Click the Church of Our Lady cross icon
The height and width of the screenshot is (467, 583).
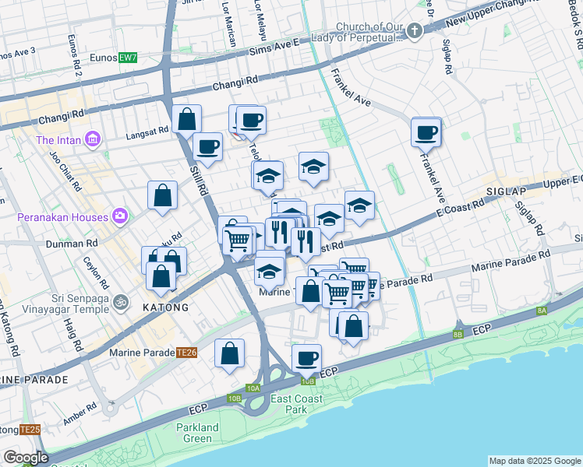coord(414,31)
